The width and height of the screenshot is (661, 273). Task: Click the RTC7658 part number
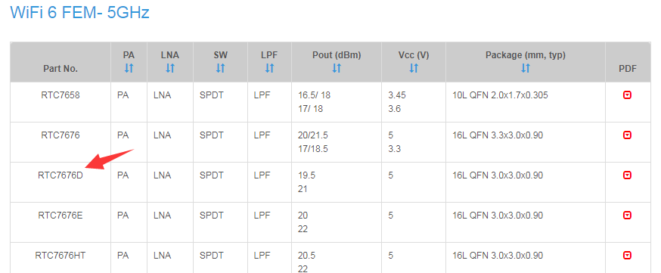(61, 95)
